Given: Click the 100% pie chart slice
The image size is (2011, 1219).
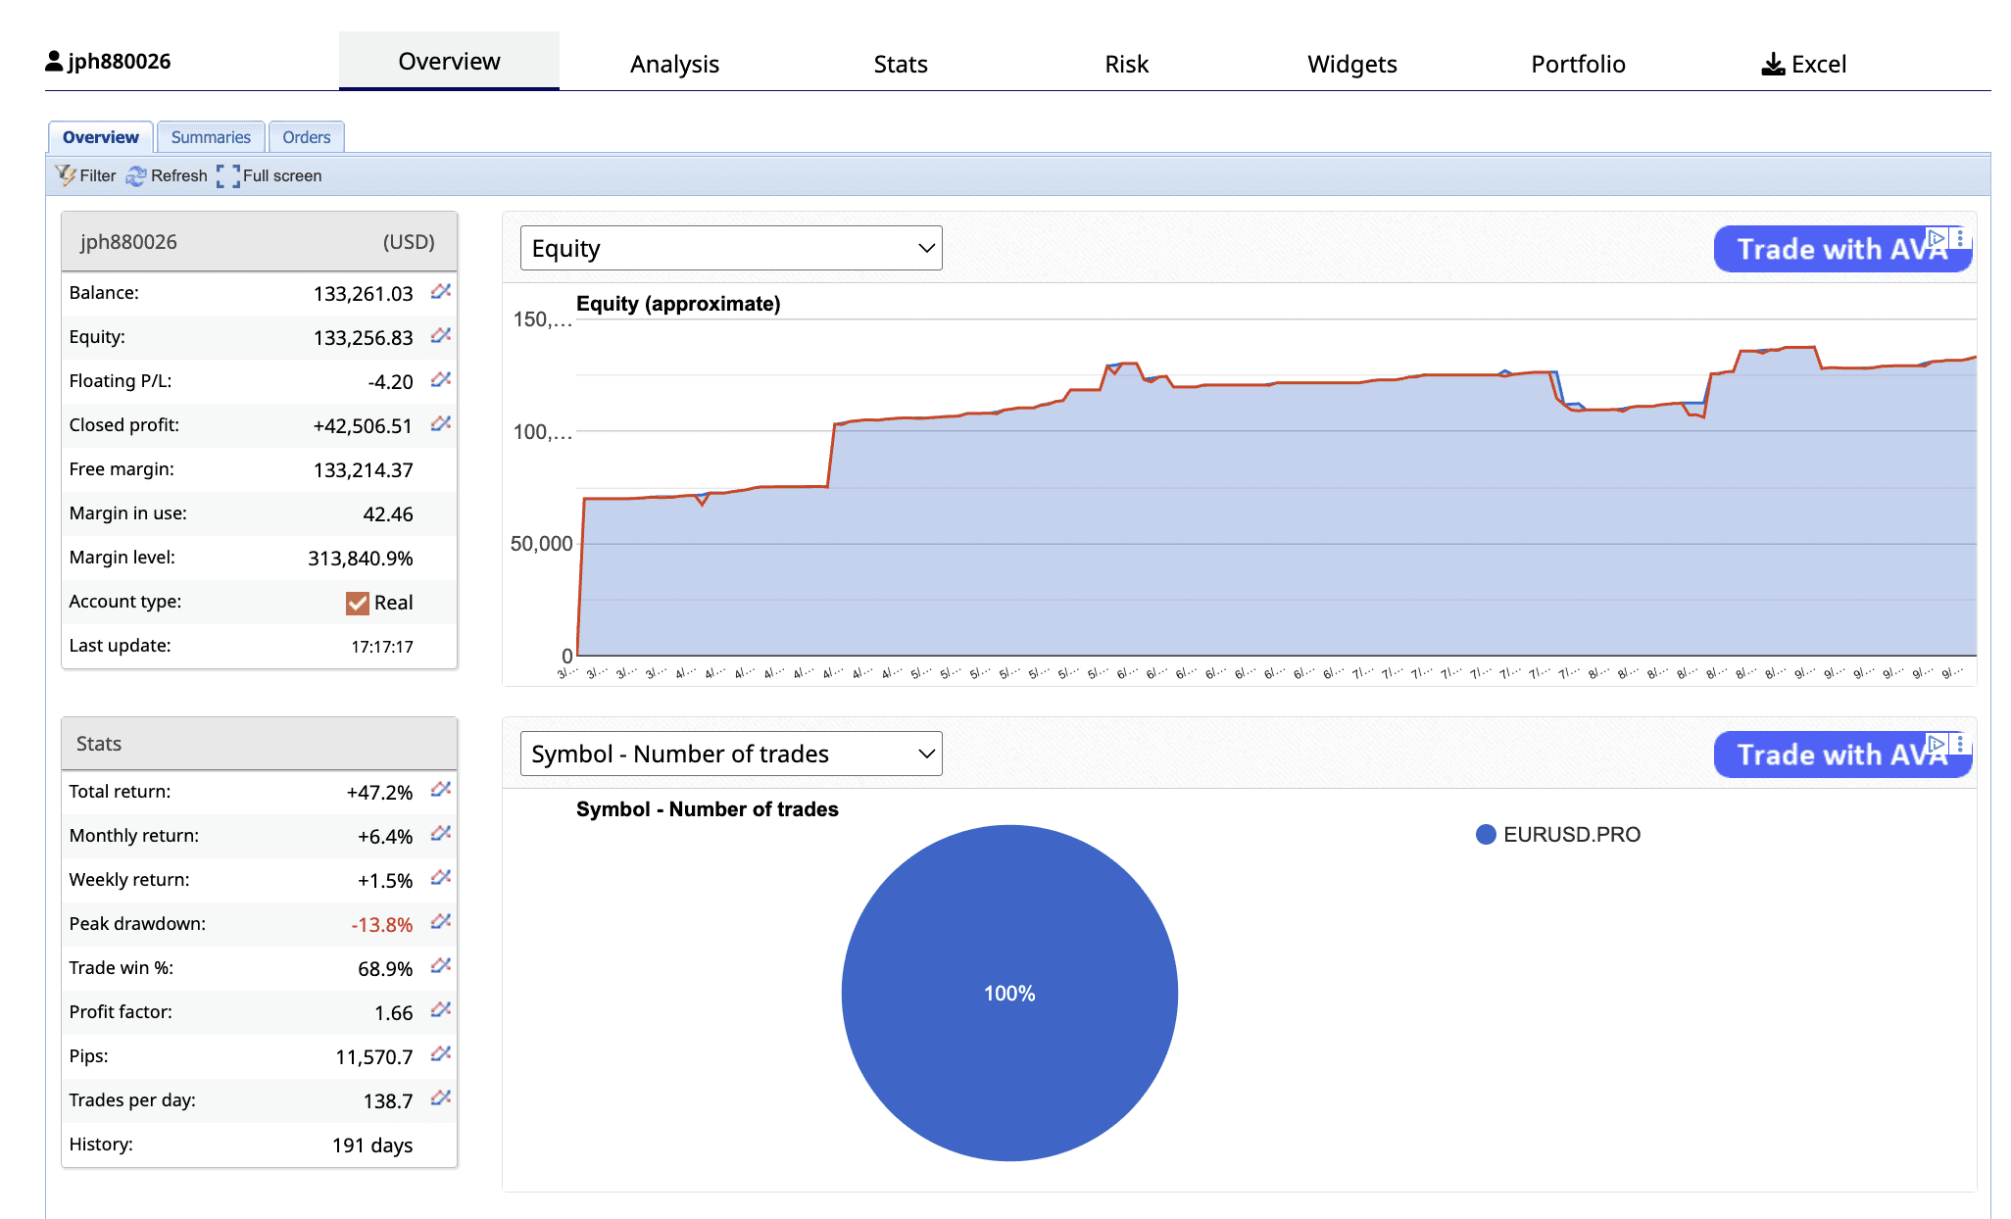Looking at the screenshot, I should (1009, 993).
